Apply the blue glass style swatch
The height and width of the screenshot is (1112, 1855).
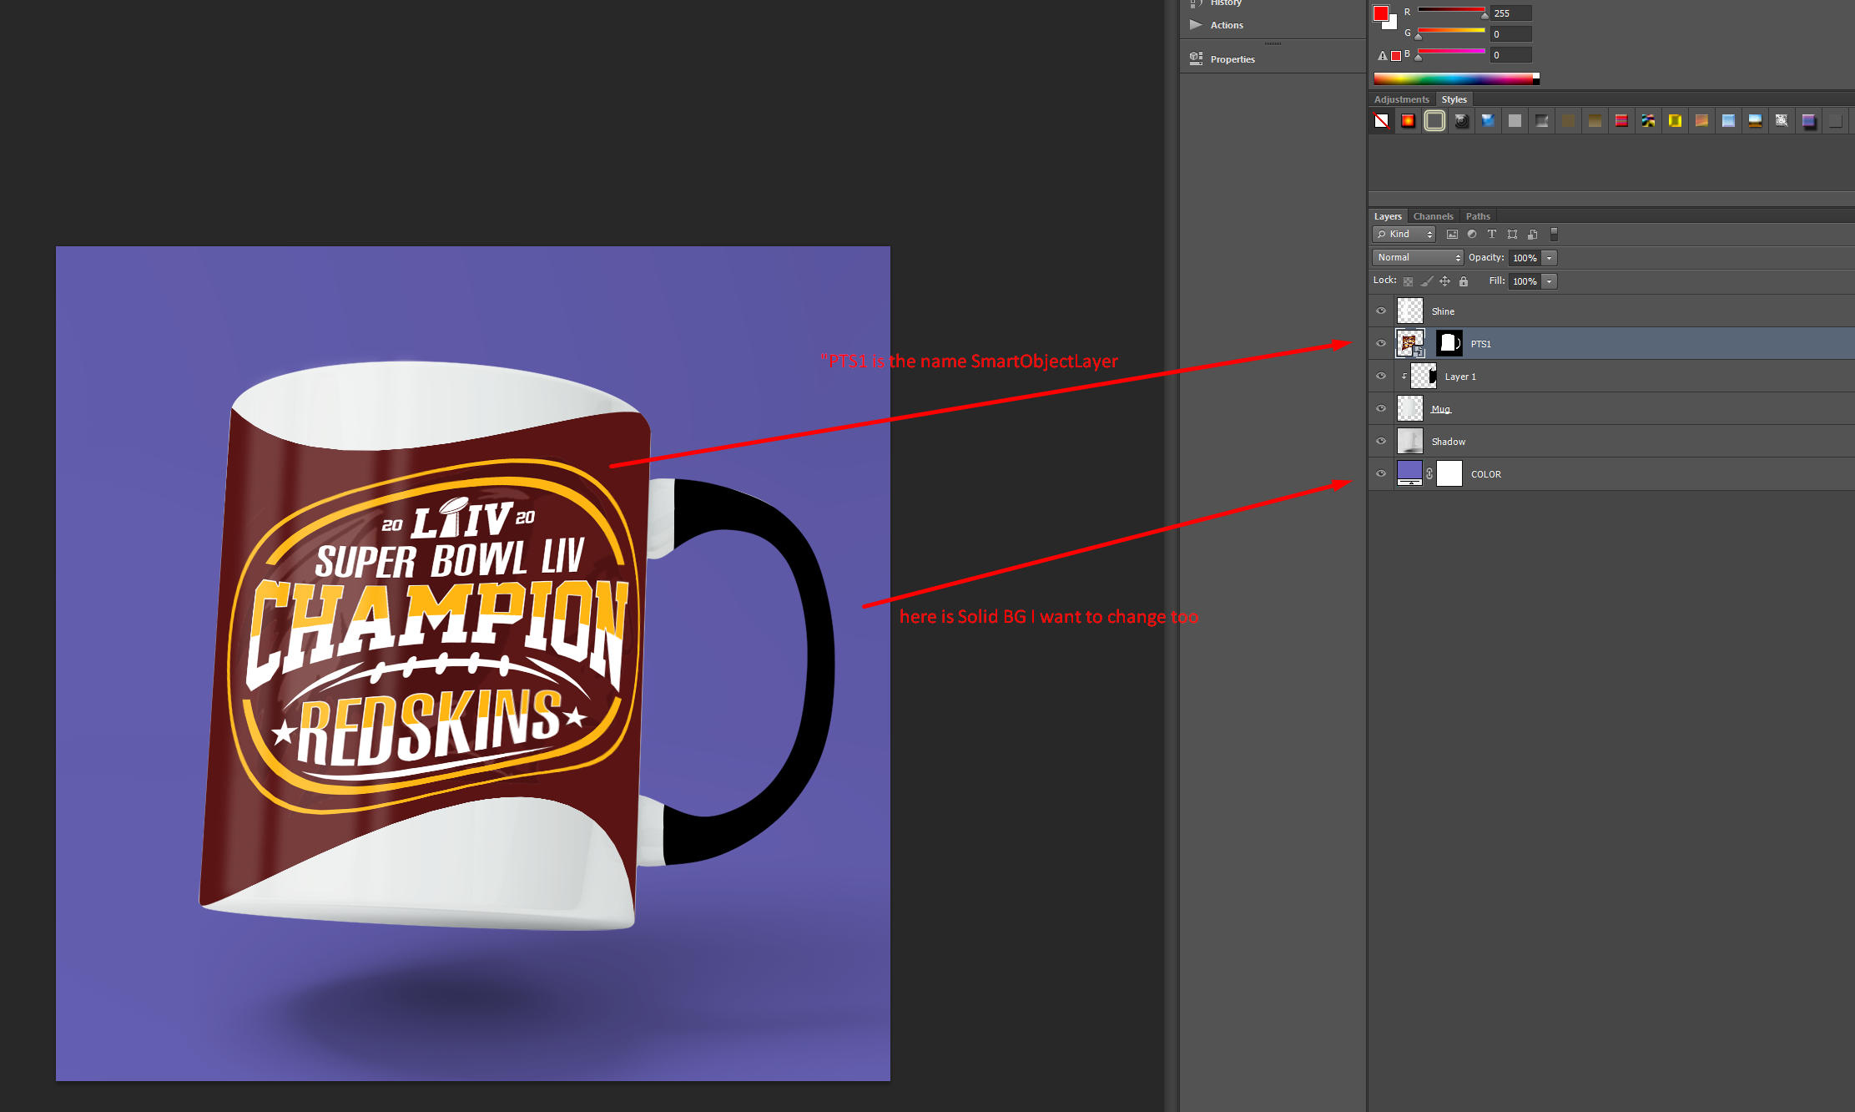tap(1489, 121)
